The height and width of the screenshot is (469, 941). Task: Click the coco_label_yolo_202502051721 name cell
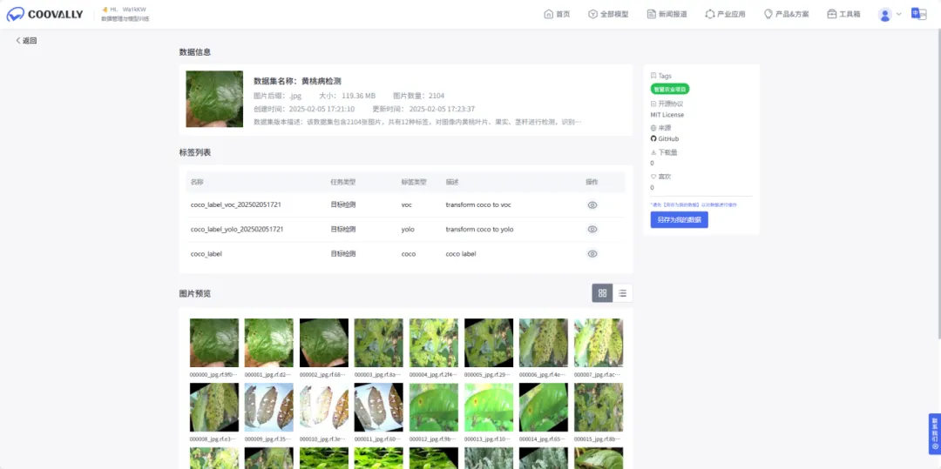tap(237, 230)
